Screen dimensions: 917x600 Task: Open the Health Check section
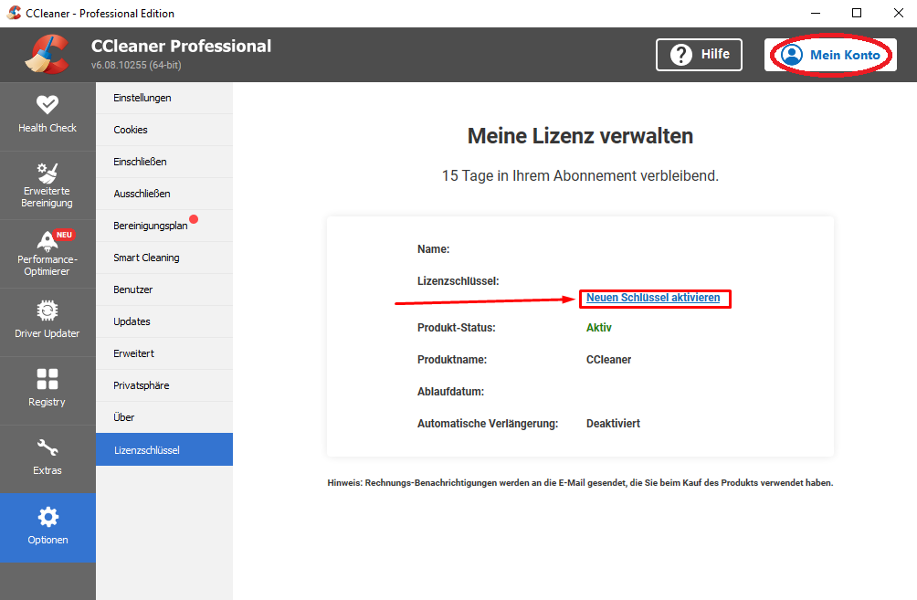[x=47, y=116]
